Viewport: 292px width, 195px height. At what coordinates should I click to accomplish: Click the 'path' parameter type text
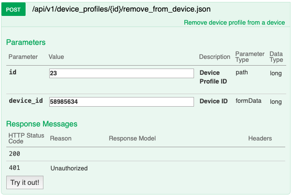coord(242,72)
